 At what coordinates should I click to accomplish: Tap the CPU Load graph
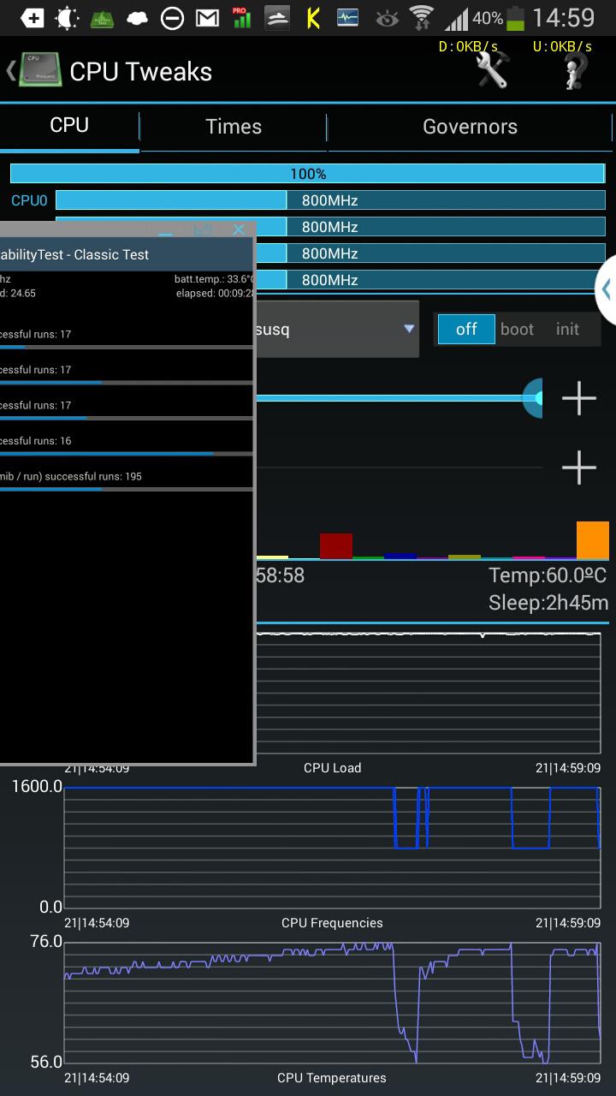pos(428,694)
